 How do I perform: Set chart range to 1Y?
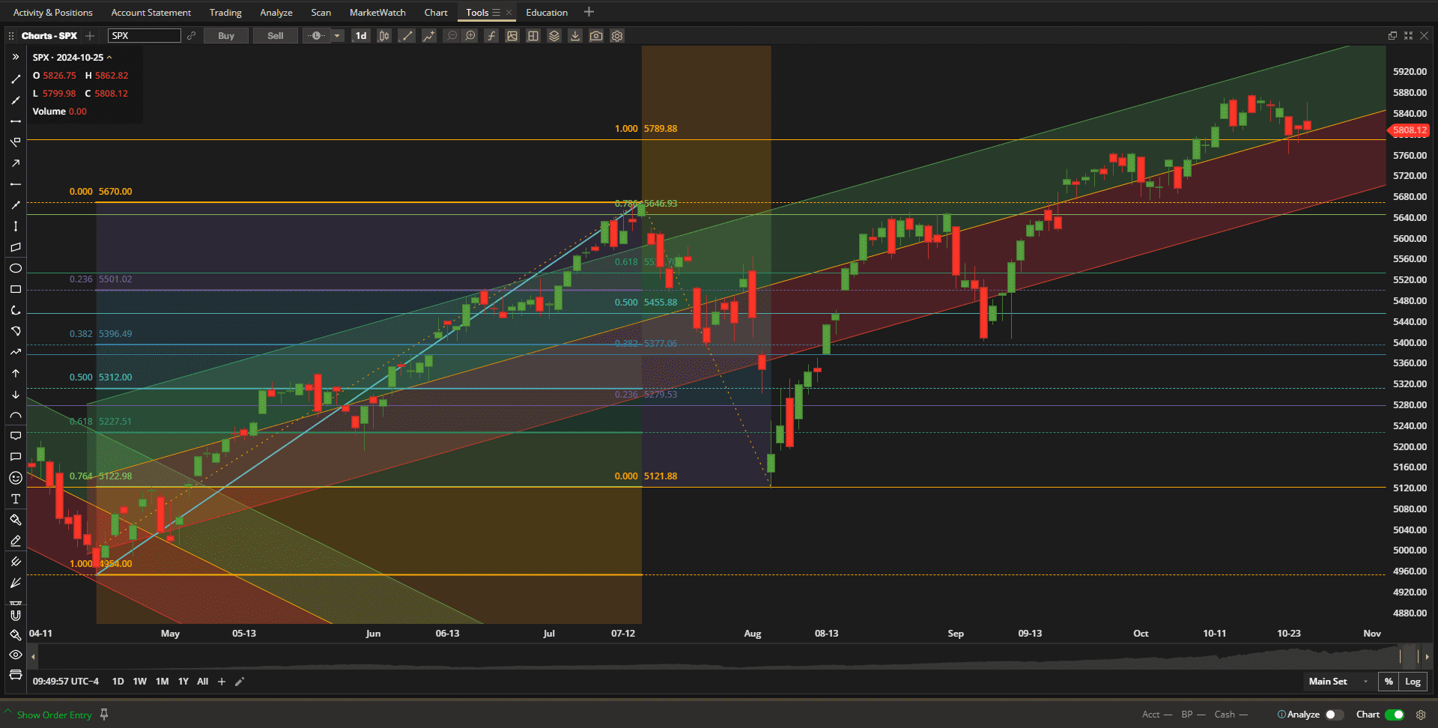pos(183,682)
